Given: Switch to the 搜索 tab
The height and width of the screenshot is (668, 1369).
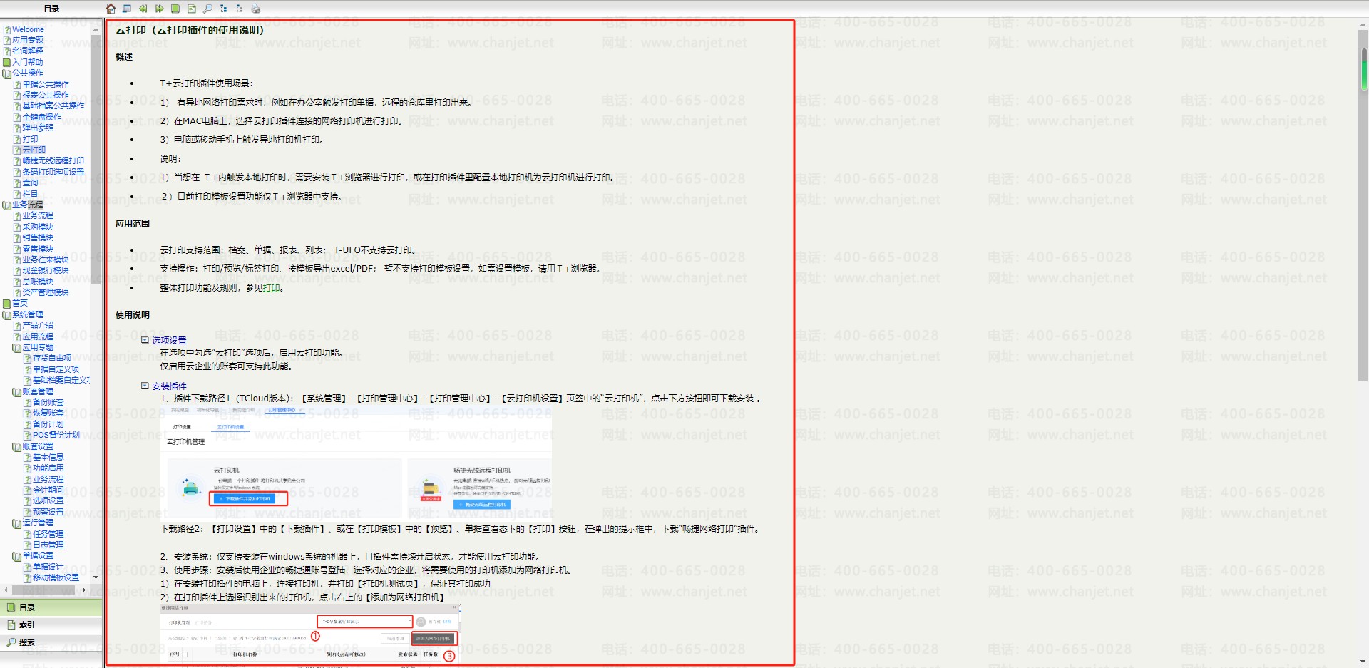Looking at the screenshot, I should [x=51, y=642].
